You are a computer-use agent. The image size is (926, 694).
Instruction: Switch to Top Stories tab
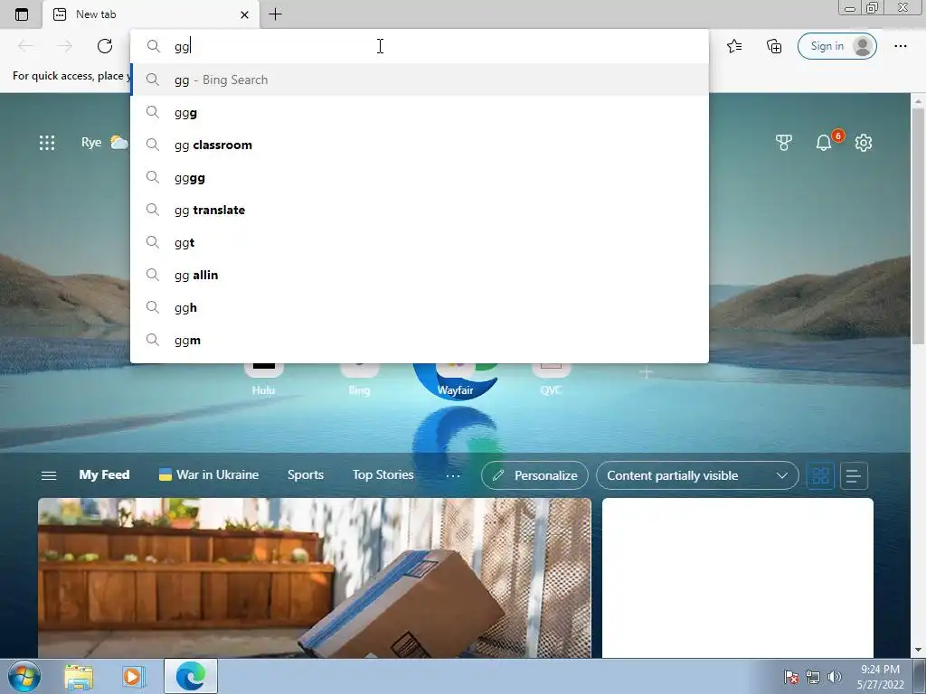[x=383, y=475]
